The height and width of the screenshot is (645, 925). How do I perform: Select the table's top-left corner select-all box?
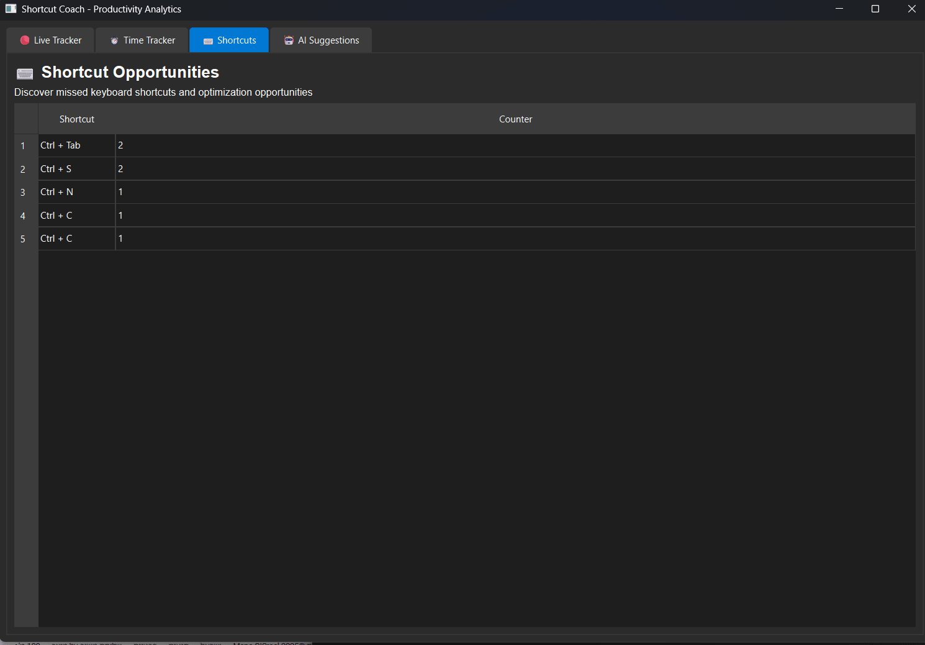coord(26,119)
